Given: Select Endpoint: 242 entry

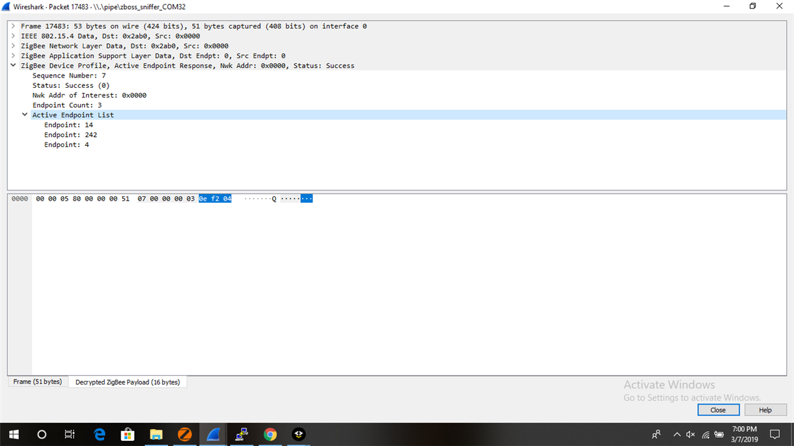Looking at the screenshot, I should (70, 135).
